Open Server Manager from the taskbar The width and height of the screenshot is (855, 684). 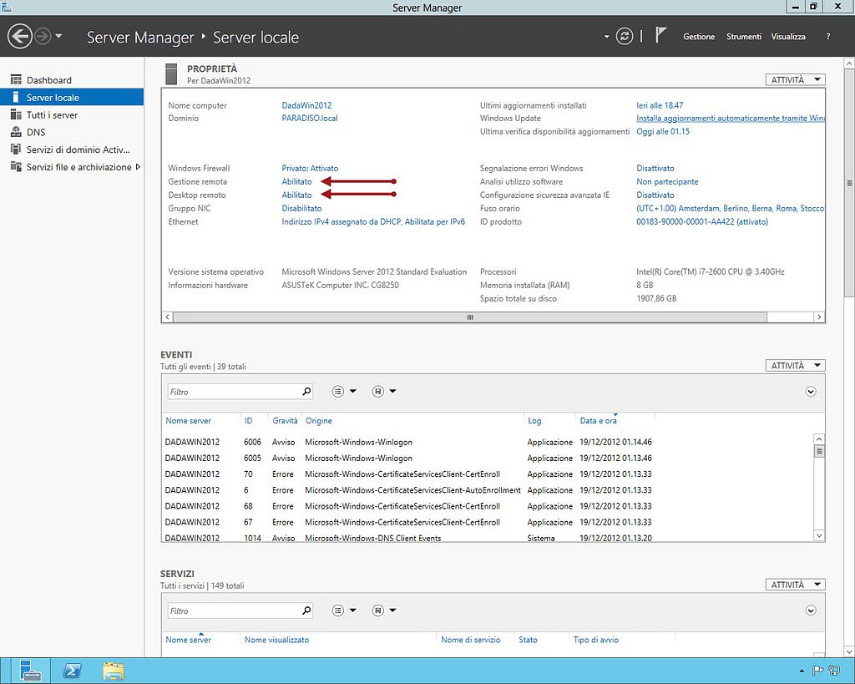click(30, 671)
